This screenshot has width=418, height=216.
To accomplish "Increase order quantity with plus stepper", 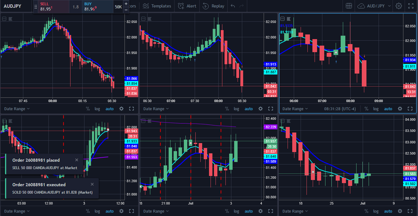I will 126,4.
